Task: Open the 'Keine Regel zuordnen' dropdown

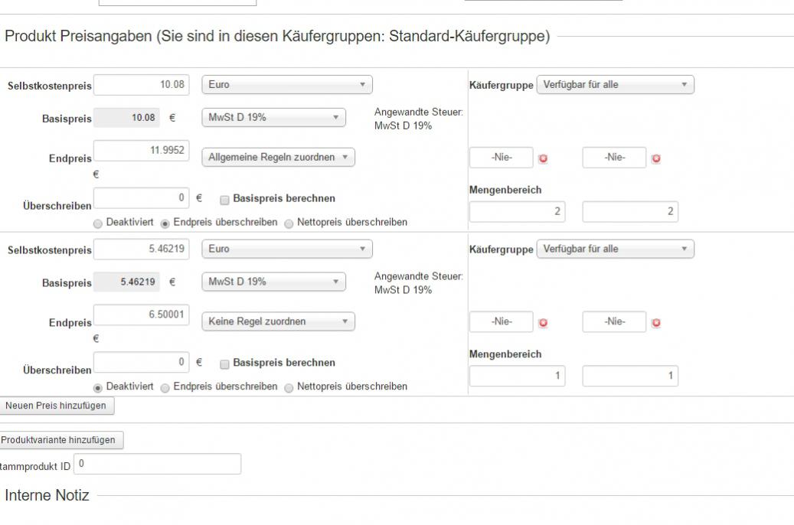Action: (x=278, y=321)
